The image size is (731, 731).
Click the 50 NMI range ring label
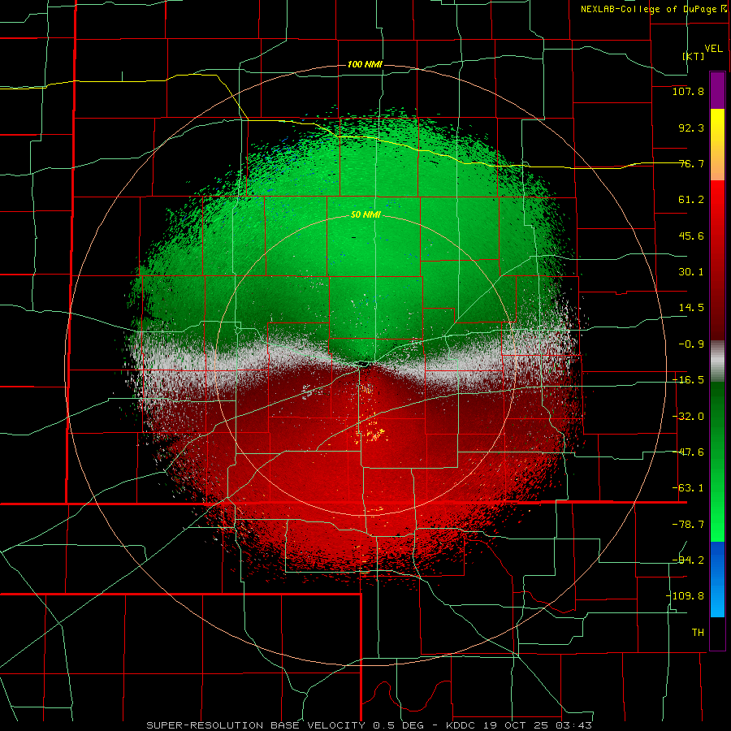point(365,214)
